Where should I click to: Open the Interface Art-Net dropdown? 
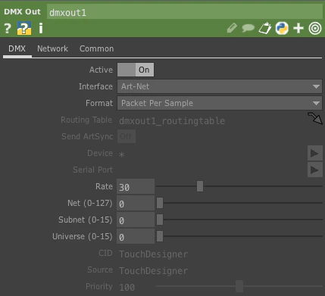220,86
